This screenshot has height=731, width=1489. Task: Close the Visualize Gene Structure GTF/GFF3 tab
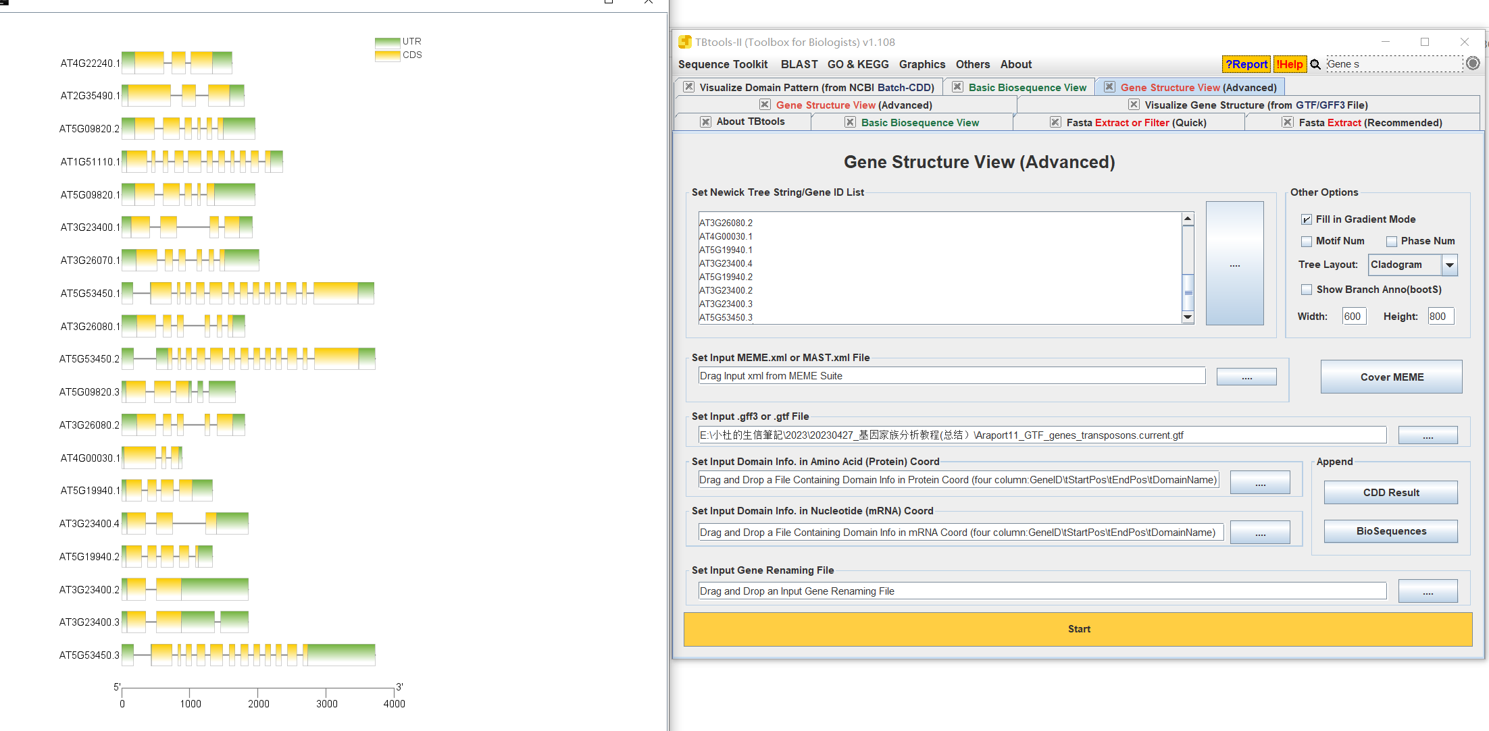(x=1134, y=105)
